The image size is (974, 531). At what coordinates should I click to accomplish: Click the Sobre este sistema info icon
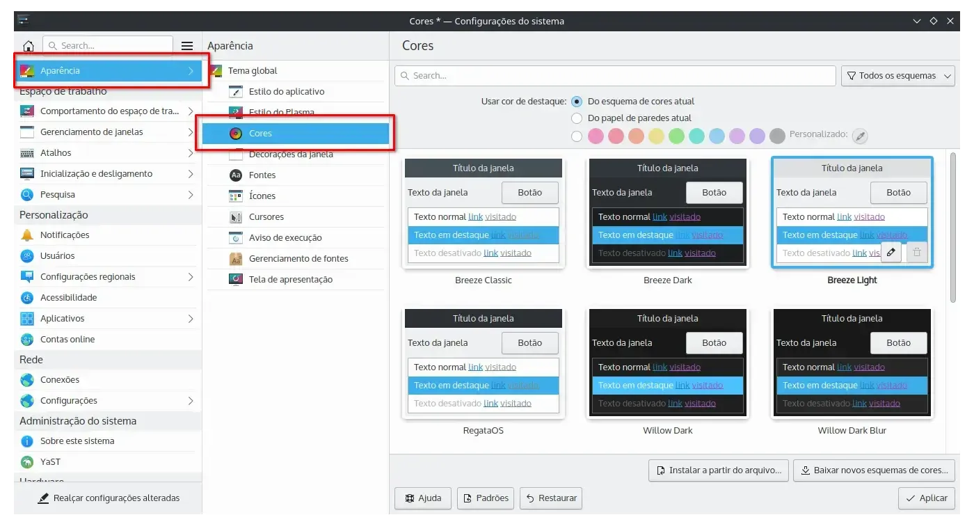(x=27, y=441)
